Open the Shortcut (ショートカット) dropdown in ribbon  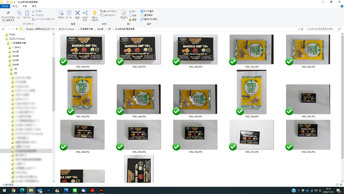(108, 15)
